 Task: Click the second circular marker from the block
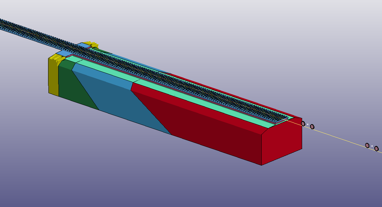[312, 127]
